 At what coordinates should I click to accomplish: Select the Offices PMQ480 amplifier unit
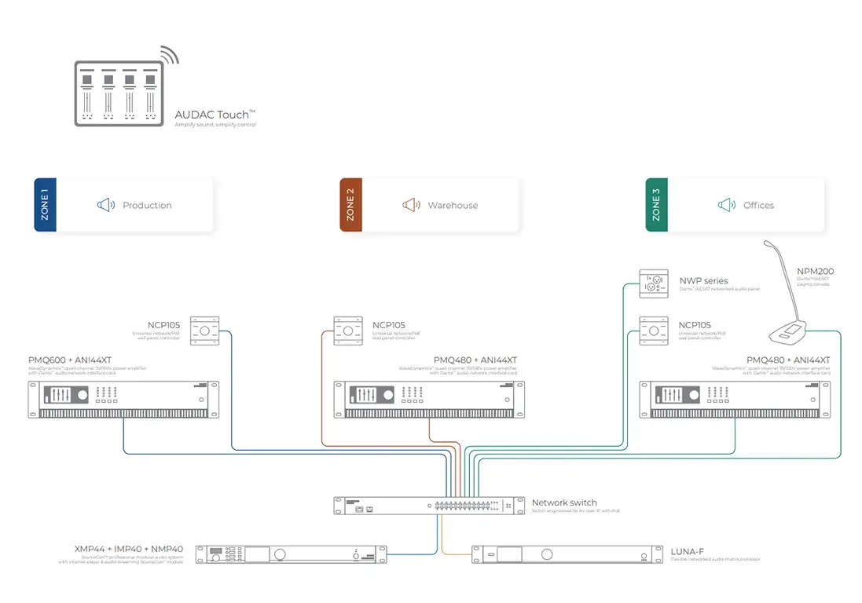coord(735,400)
